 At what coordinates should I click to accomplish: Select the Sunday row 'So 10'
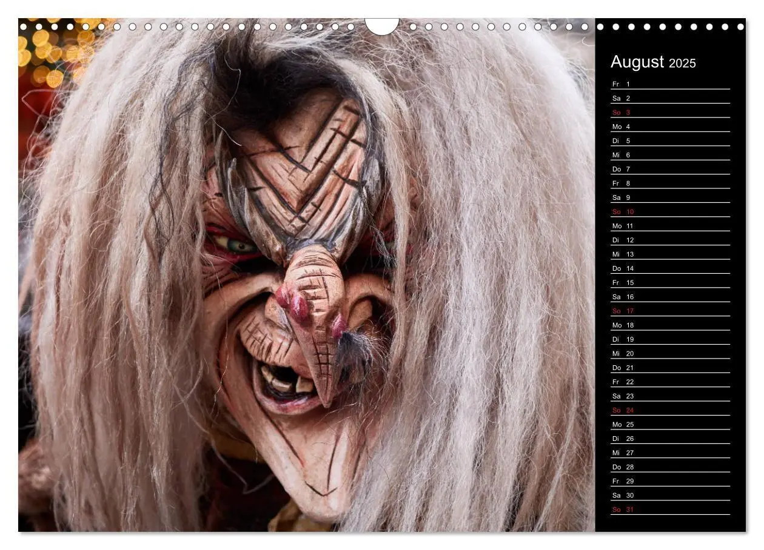click(x=670, y=211)
